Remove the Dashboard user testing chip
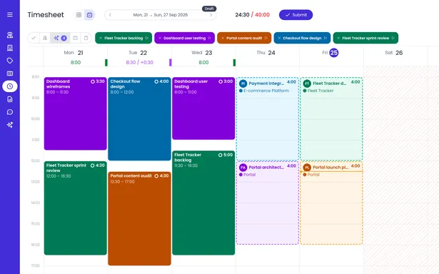 pyautogui.click(x=160, y=38)
